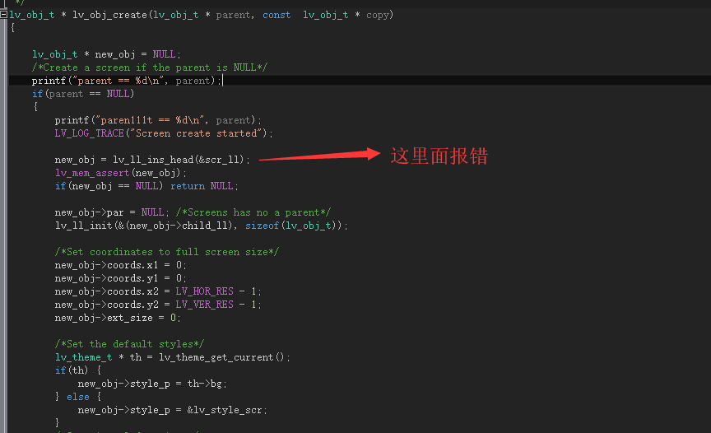Click the return NULL statement
The width and height of the screenshot is (711, 433).
tap(202, 186)
